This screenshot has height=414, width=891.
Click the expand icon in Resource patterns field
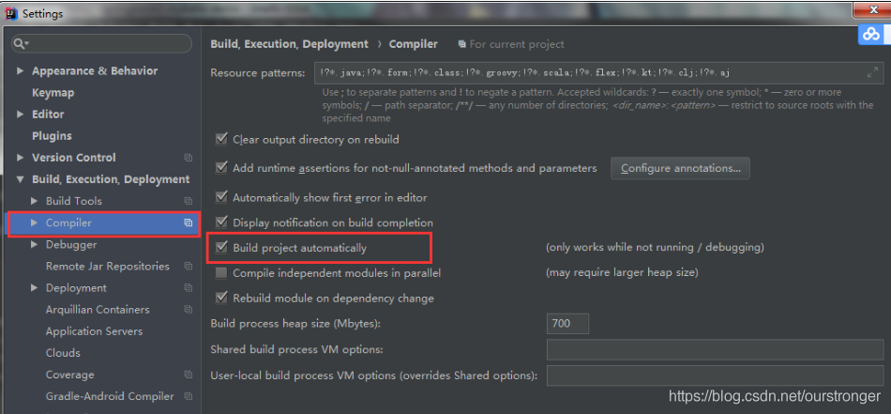[871, 73]
